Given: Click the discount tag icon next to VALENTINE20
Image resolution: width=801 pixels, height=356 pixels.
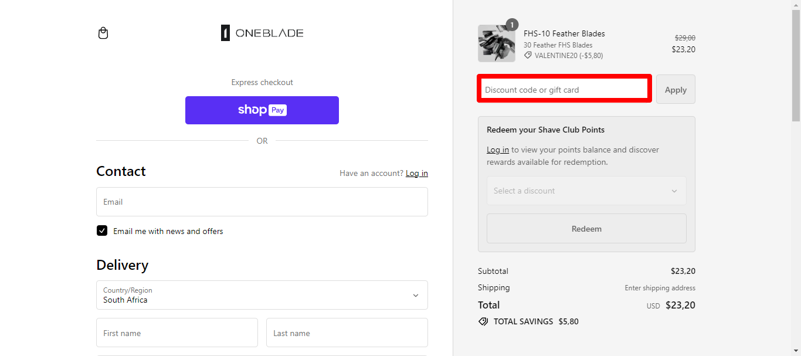Looking at the screenshot, I should point(527,55).
